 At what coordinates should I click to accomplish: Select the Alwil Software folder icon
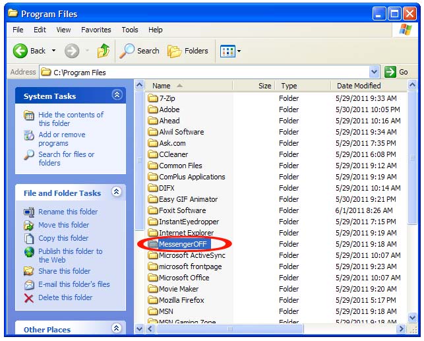point(153,132)
